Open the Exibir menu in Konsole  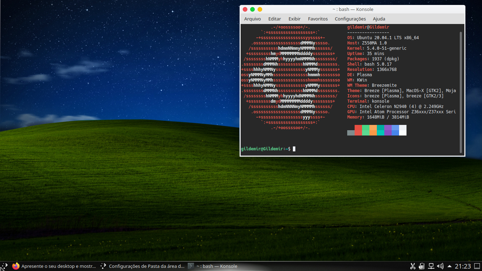point(295,19)
